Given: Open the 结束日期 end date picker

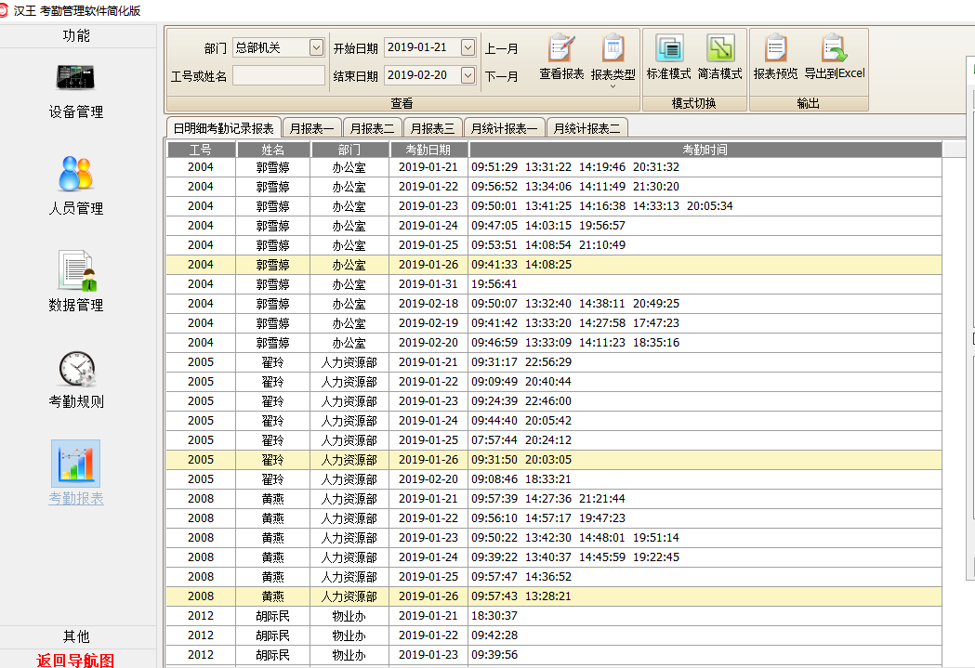Looking at the screenshot, I should [x=468, y=75].
